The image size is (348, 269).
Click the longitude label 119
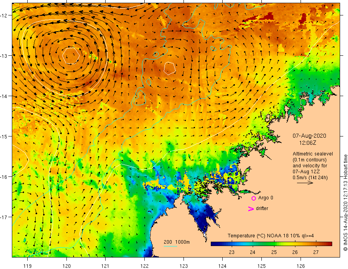(28, 266)
